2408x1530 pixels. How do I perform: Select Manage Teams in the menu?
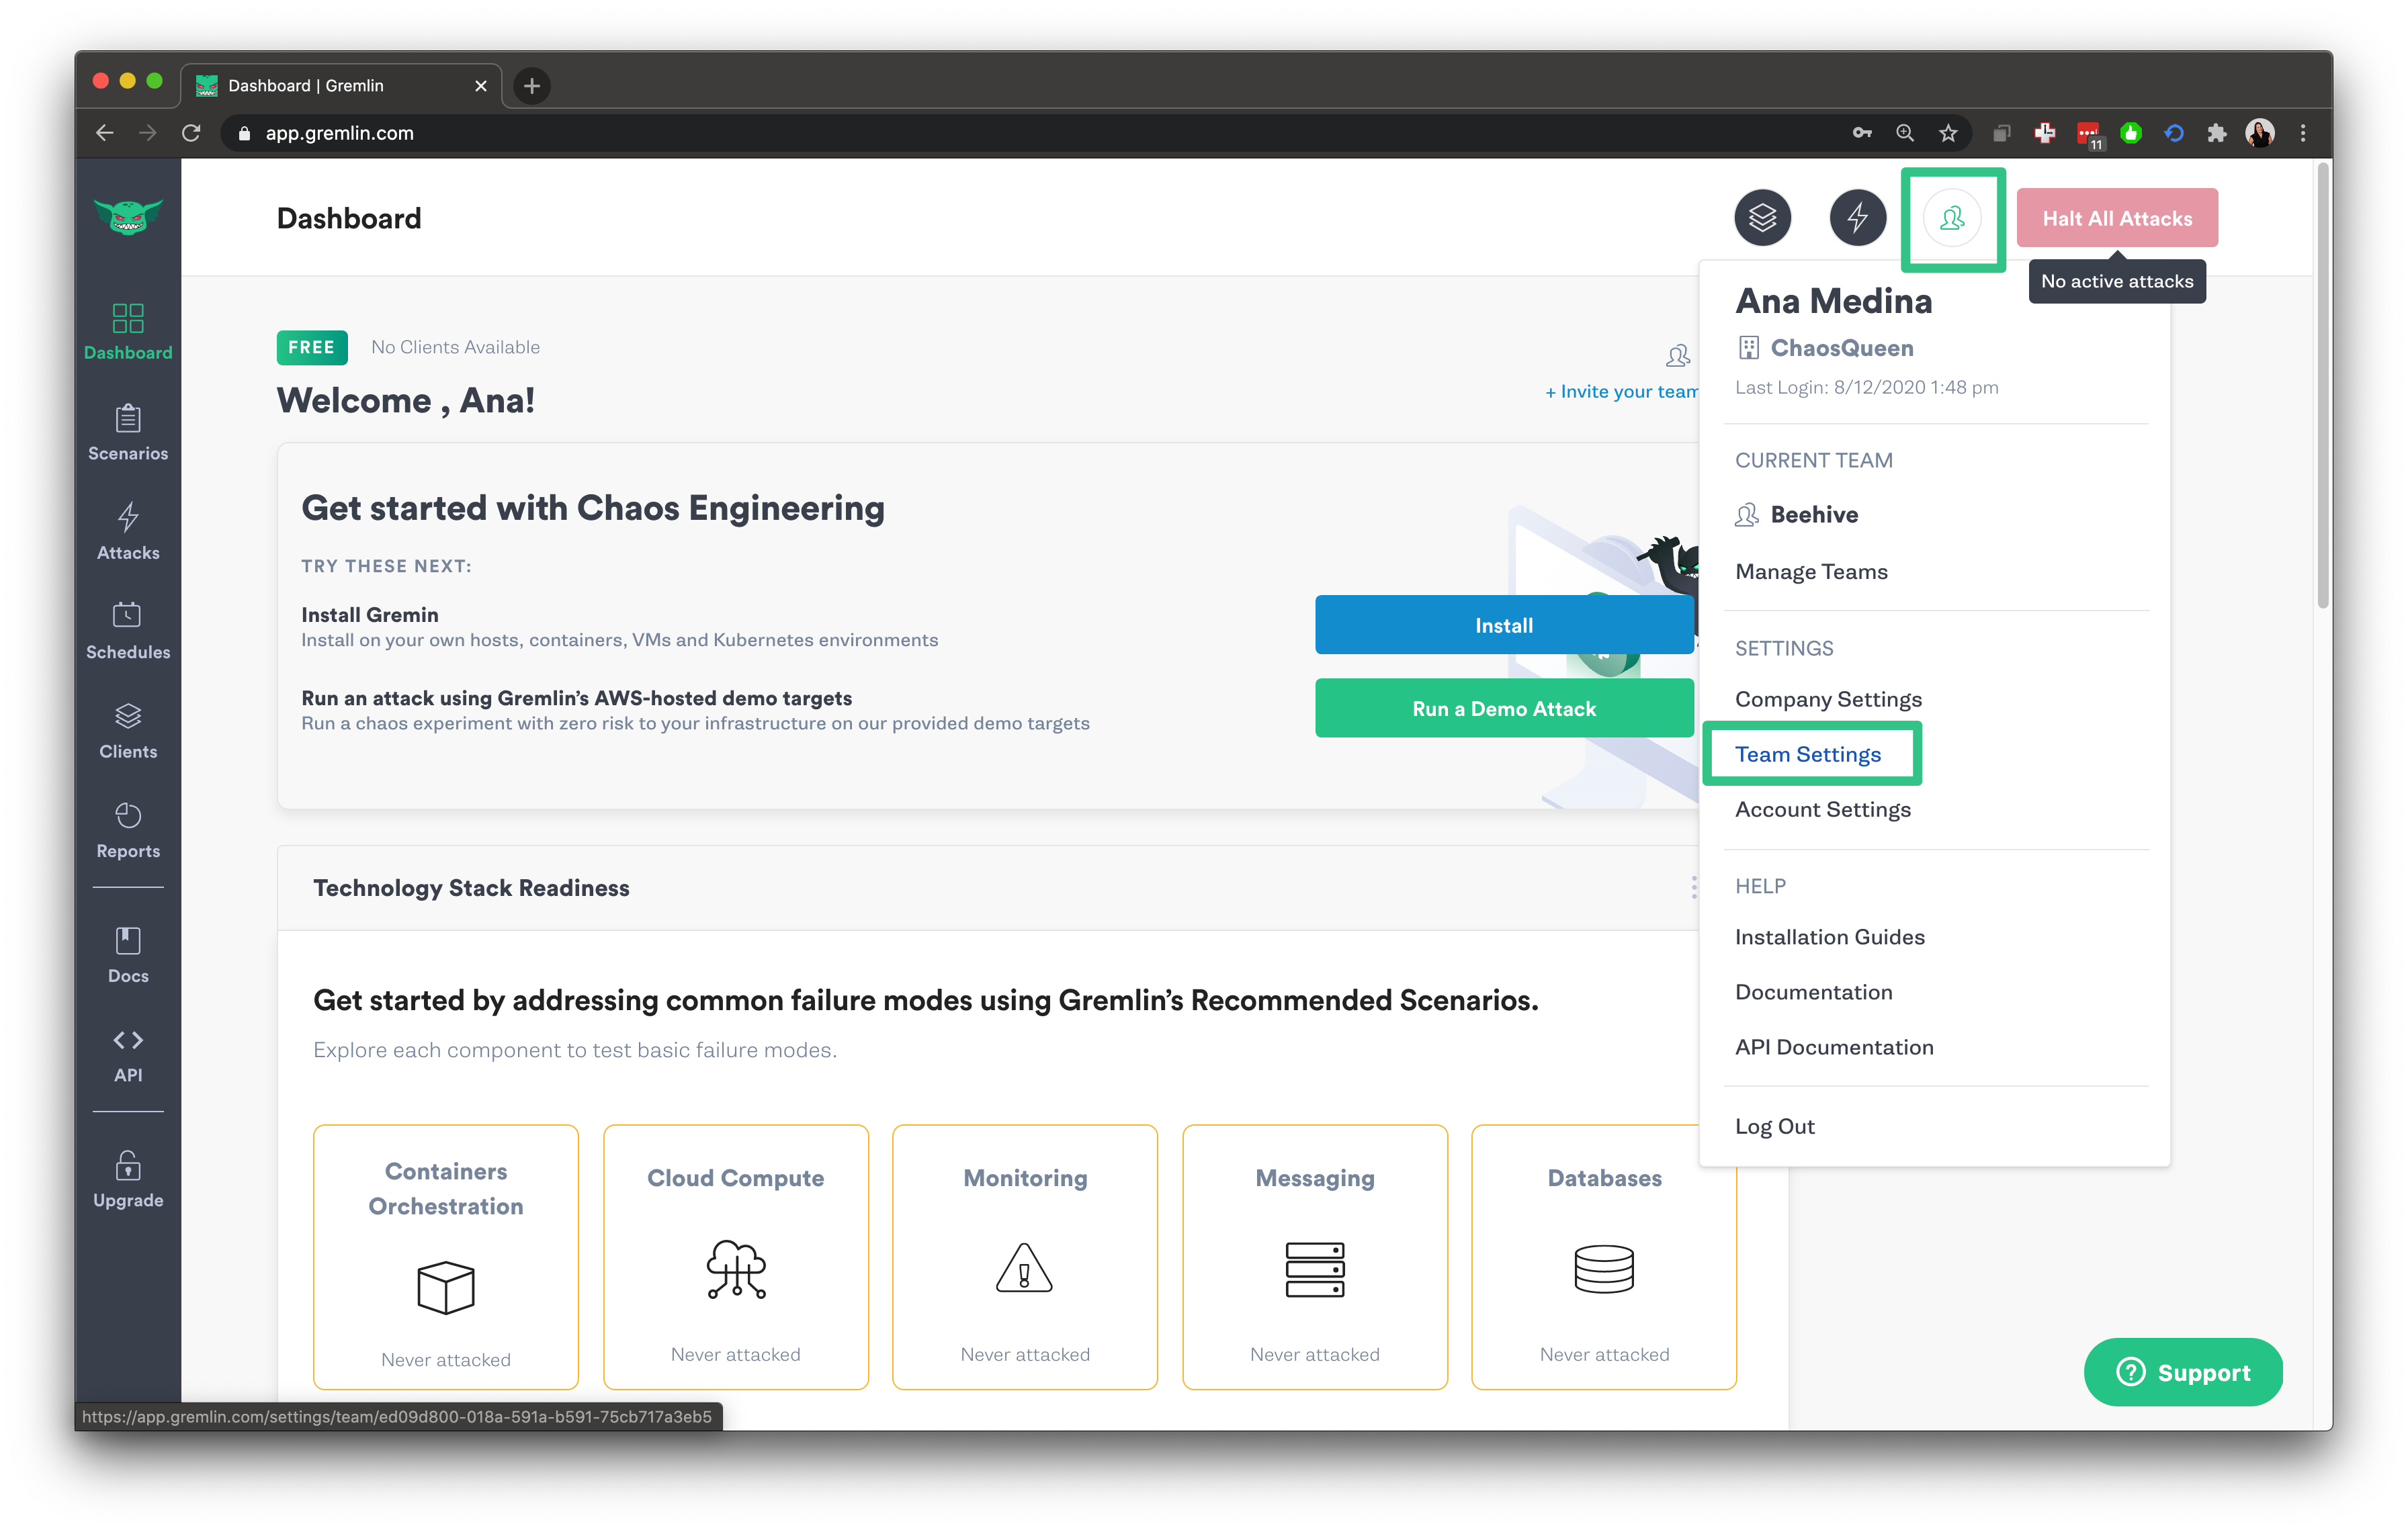(1811, 572)
